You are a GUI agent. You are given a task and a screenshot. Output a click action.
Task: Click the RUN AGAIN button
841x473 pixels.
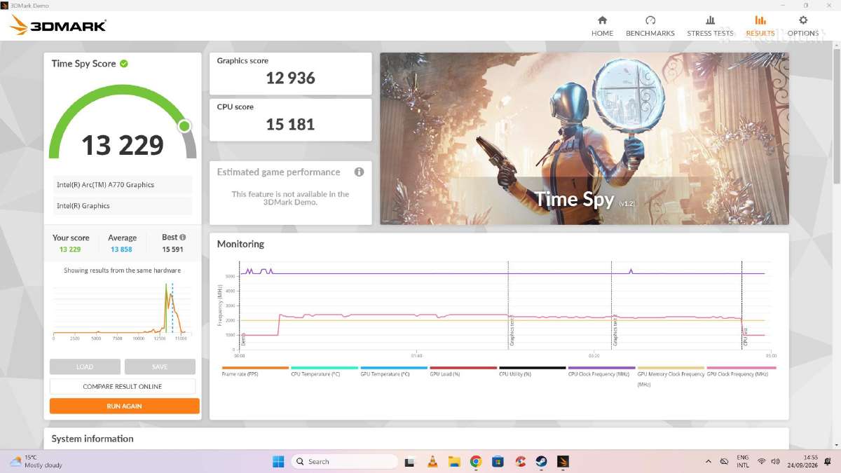tap(124, 406)
